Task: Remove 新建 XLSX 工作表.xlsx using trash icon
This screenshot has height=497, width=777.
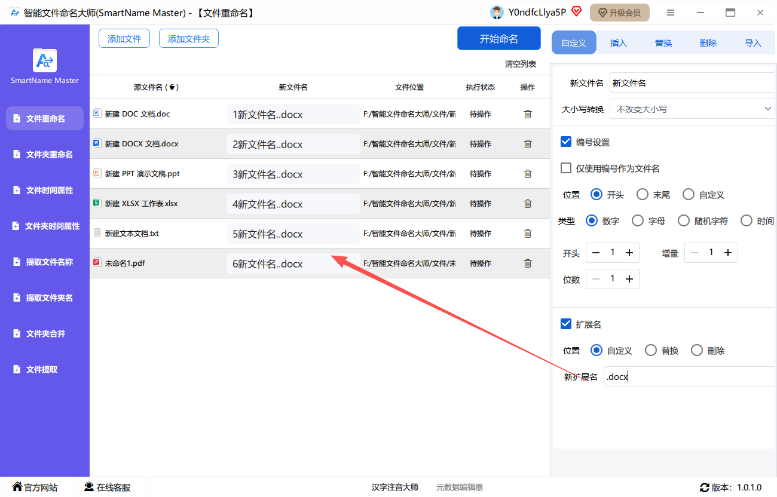Action: coord(527,204)
